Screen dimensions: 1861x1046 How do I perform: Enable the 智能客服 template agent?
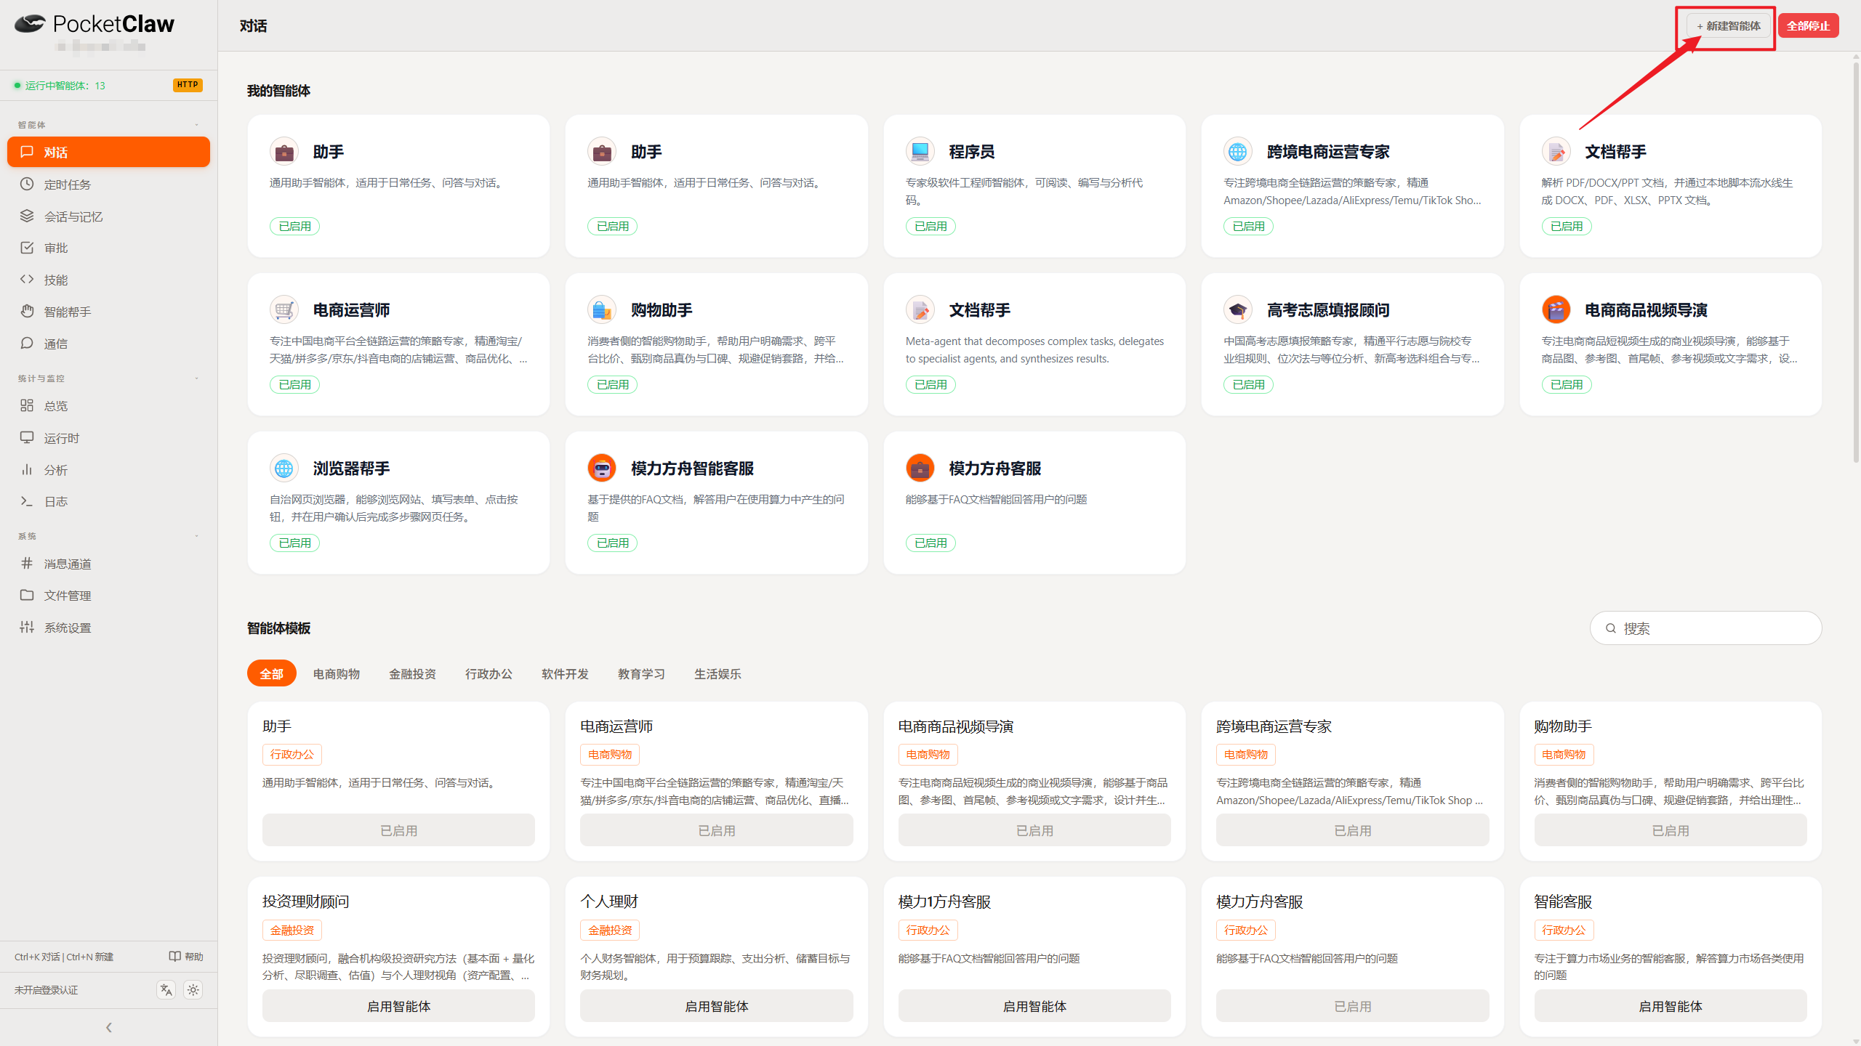[x=1671, y=1006]
